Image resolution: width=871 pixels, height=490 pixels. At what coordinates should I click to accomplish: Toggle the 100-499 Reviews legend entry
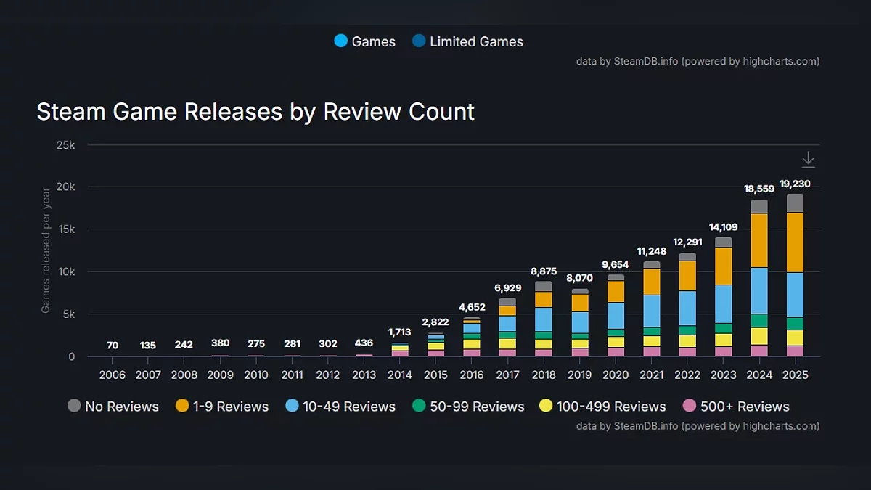(602, 407)
